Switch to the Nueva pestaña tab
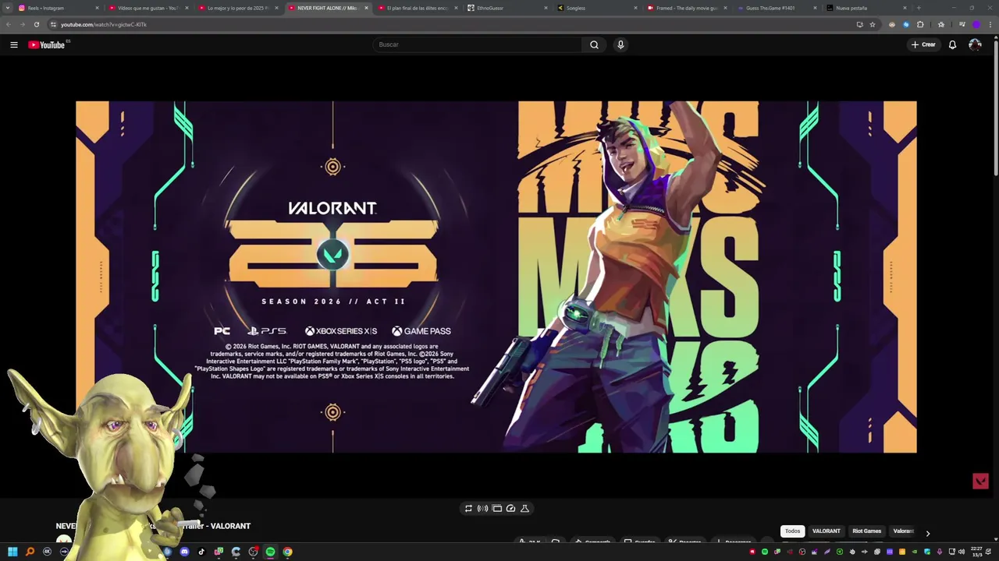Viewport: 999px width, 561px height. coord(866,8)
